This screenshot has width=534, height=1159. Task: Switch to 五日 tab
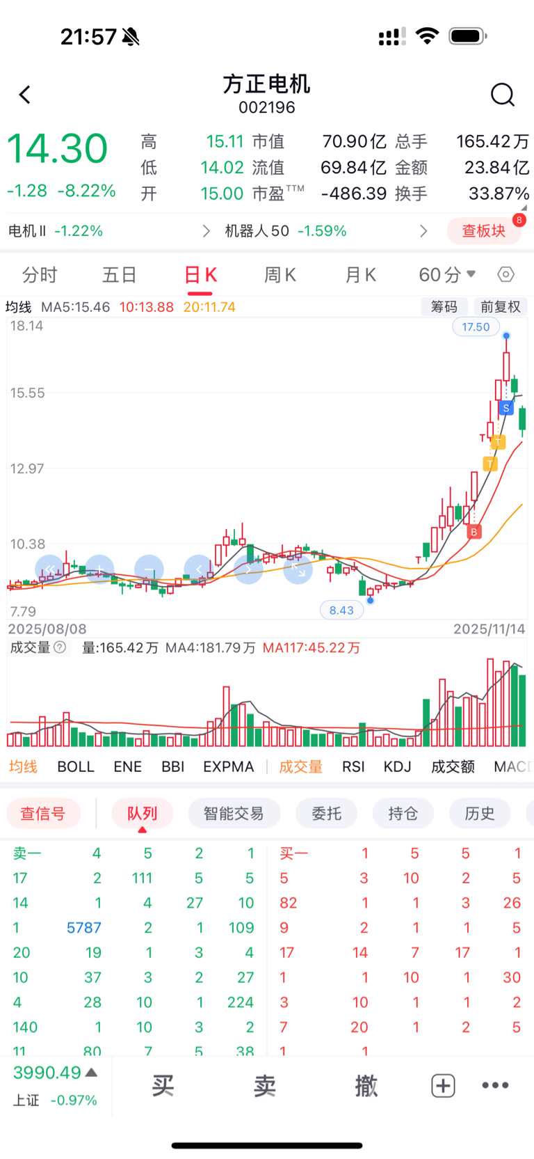[120, 274]
